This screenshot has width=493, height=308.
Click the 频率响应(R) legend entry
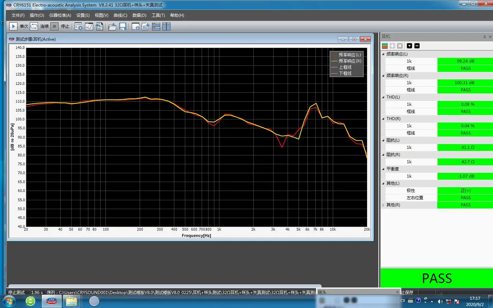pyautogui.click(x=350, y=61)
